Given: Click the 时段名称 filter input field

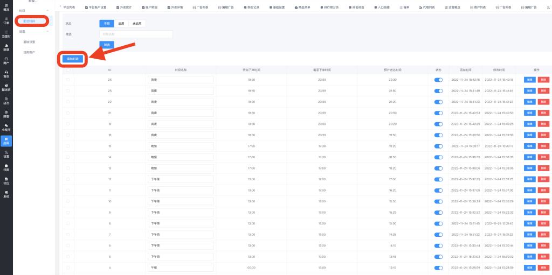Looking at the screenshot, I should tap(135, 34).
